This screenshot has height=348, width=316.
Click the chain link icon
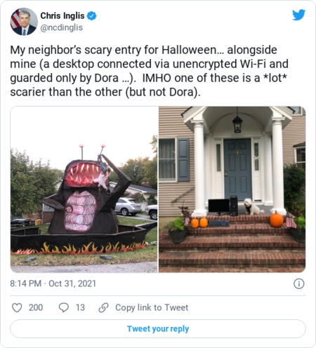(x=103, y=307)
